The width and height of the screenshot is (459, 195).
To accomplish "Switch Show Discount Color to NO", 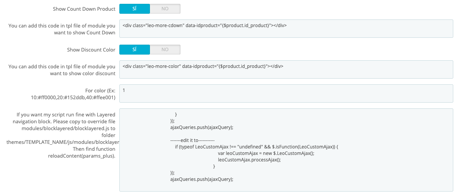I will [x=165, y=50].
